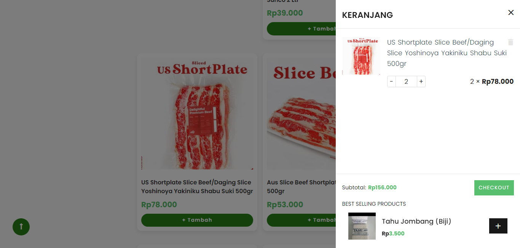Image resolution: width=520 pixels, height=248 pixels.
Task: Add the Rp39.000 product via Tambah
Action: pos(301,29)
